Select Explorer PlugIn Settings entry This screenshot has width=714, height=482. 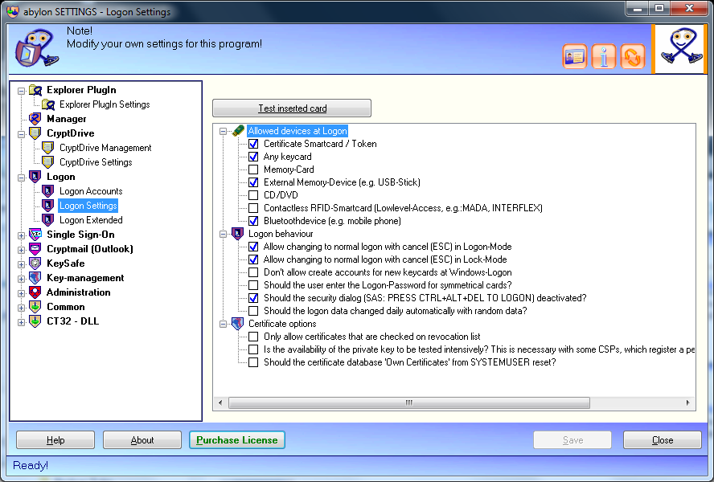coord(105,104)
